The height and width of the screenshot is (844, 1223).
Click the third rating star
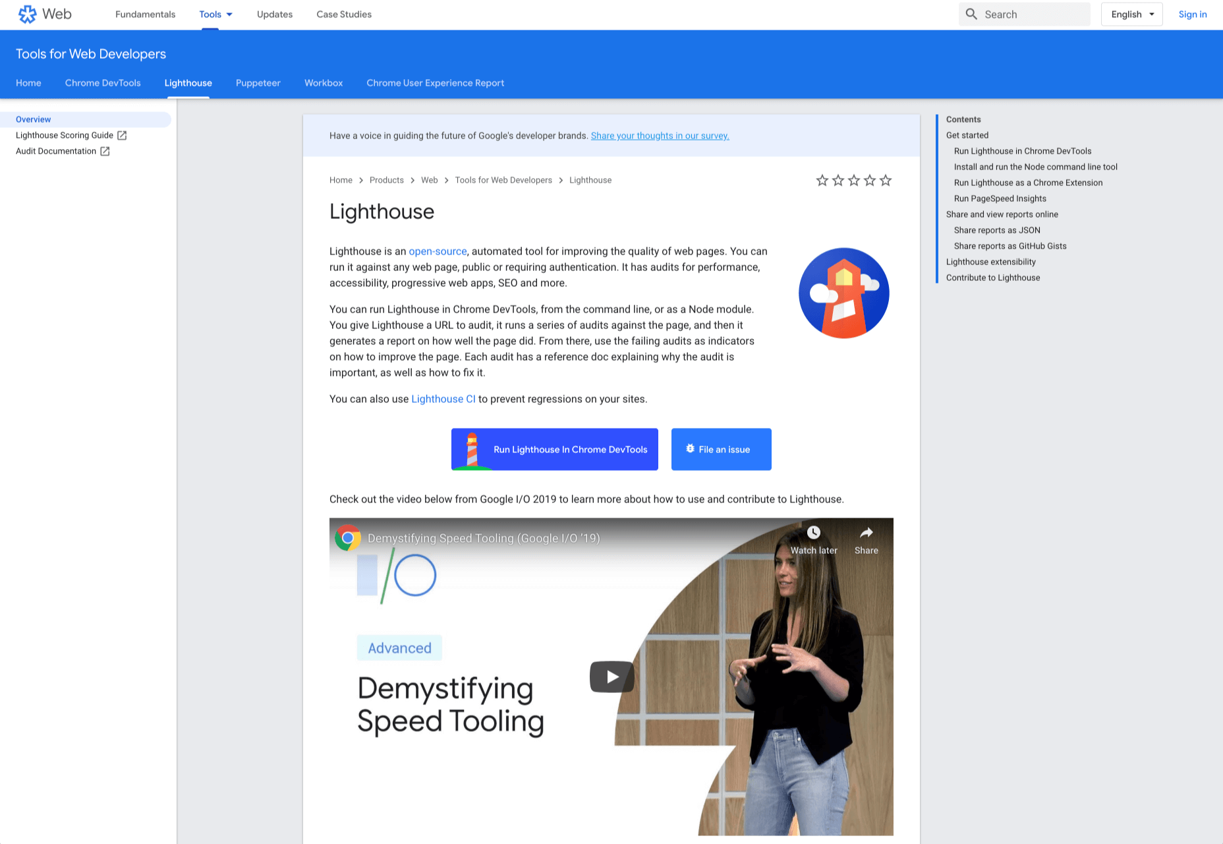[854, 180]
